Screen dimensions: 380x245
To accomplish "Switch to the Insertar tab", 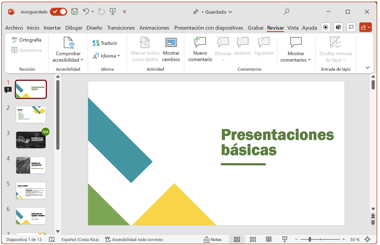I will [52, 28].
